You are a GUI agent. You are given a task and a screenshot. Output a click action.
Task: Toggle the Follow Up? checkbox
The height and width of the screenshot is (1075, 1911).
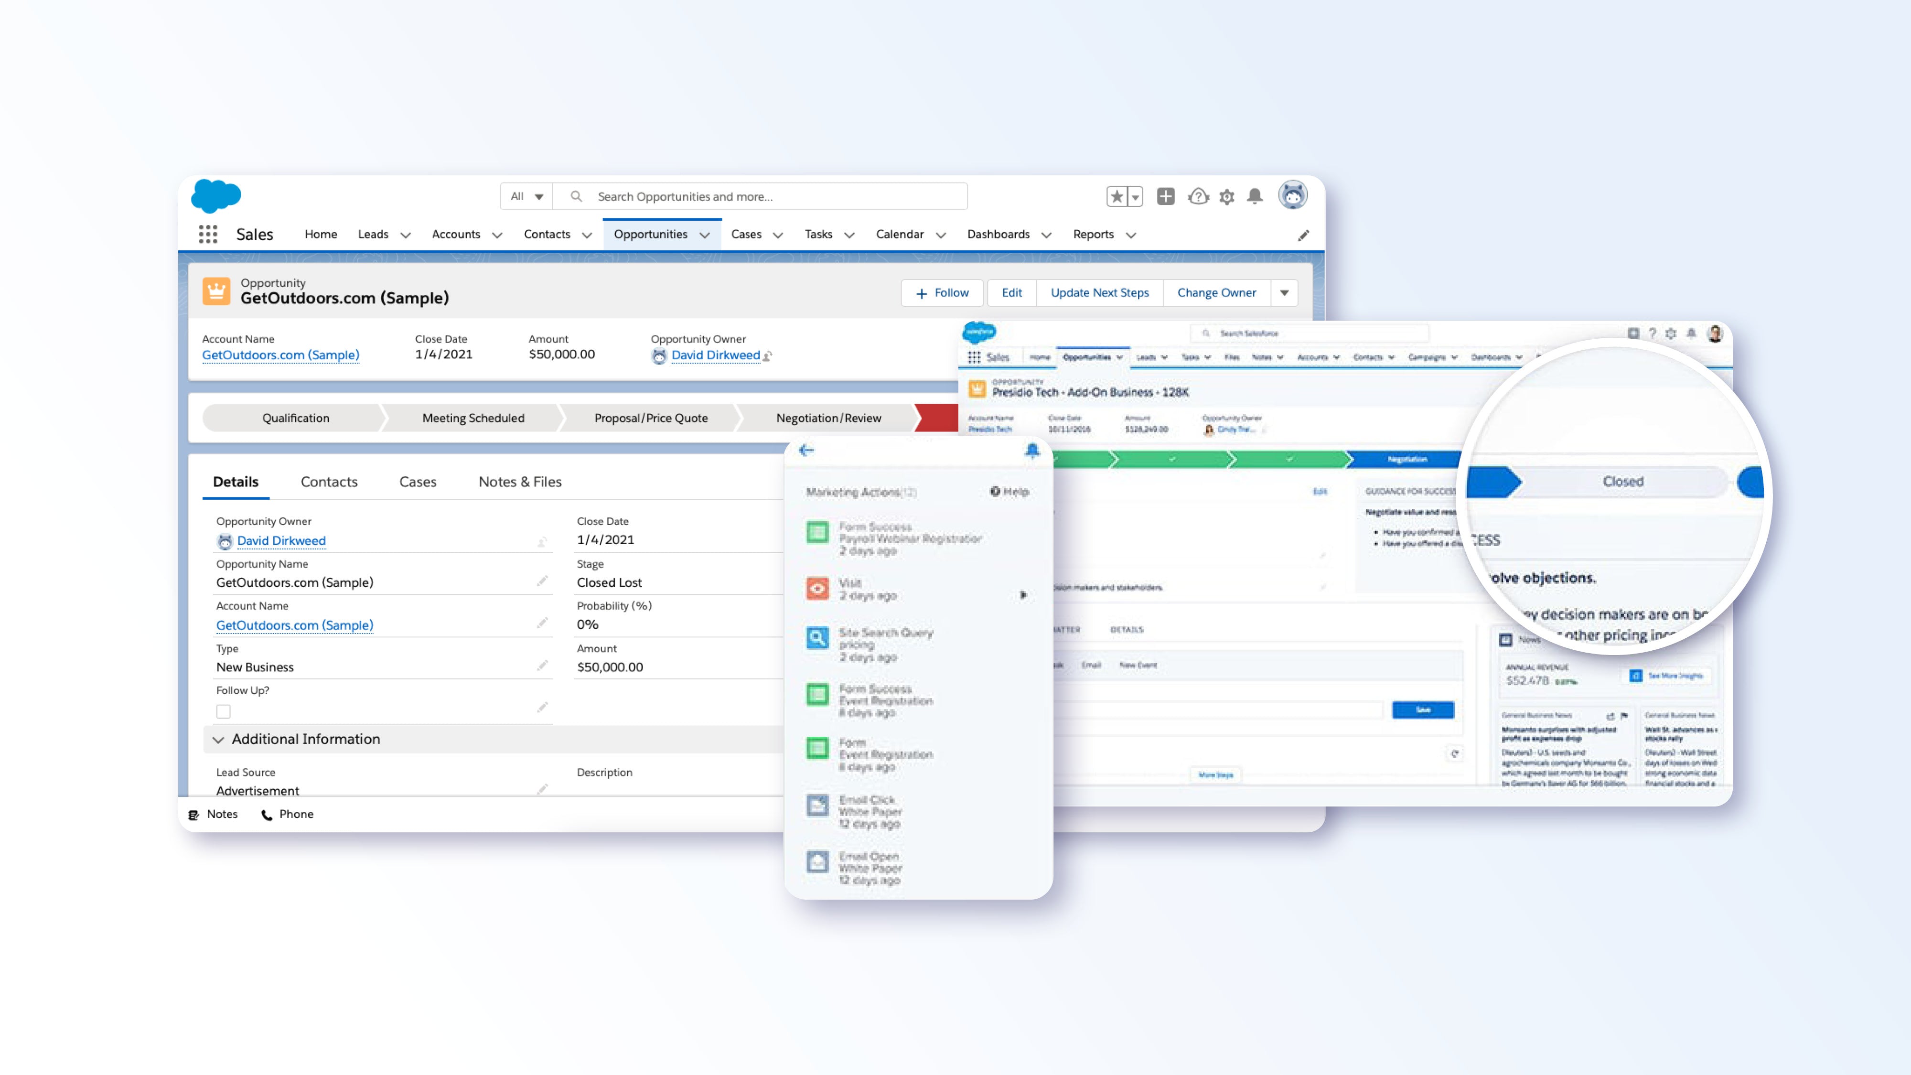point(223,711)
